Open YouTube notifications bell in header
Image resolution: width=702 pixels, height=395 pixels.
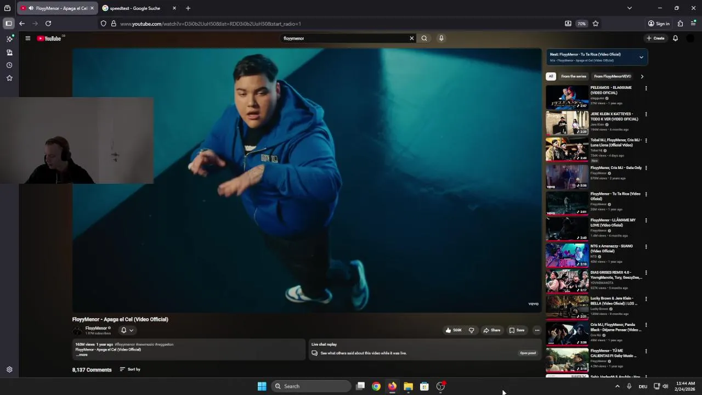[675, 38]
